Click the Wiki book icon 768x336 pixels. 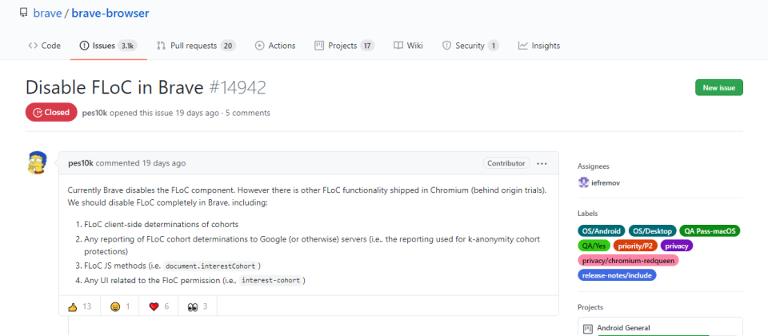pos(398,46)
